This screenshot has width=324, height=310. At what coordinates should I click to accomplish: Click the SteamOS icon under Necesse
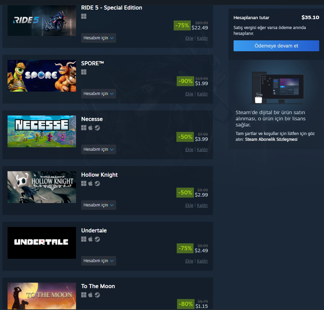click(97, 128)
